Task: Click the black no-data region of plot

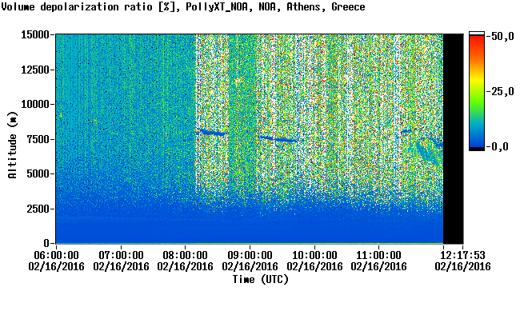Action: (x=454, y=139)
